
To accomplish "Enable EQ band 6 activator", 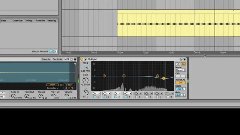I will (147, 97).
